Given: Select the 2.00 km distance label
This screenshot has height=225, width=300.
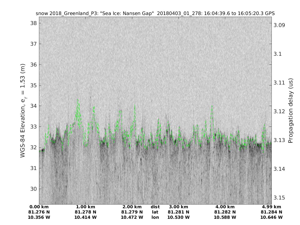Looking at the screenshot, I should [132, 207].
